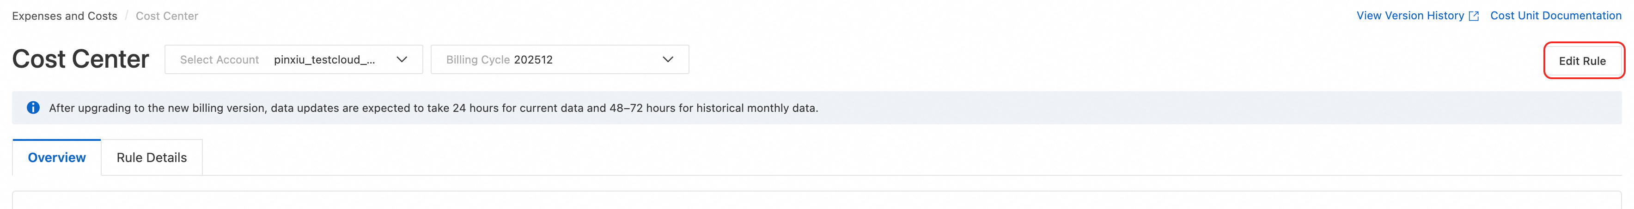Open the View Version History link
1634x209 pixels.
click(1409, 16)
